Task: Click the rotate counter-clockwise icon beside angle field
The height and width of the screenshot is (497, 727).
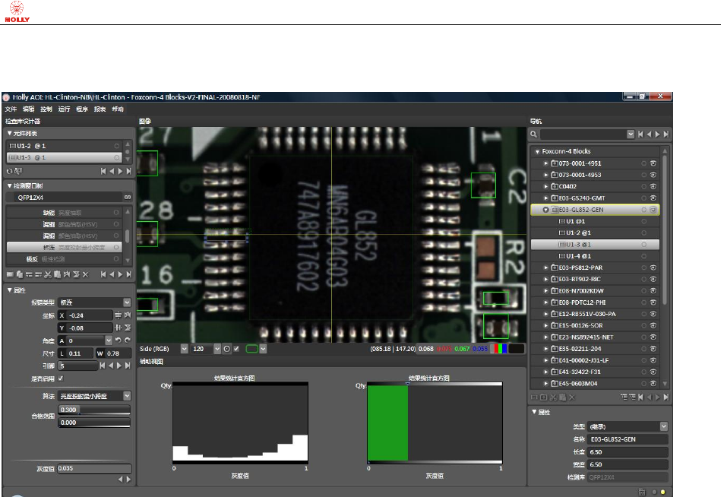Action: click(119, 340)
